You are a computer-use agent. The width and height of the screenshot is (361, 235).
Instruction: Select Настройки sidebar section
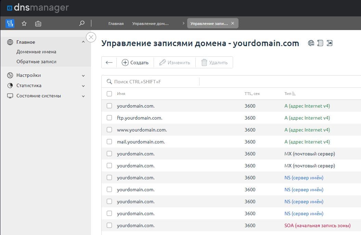click(28, 75)
